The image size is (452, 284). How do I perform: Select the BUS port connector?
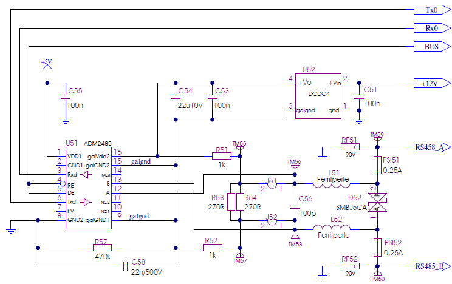click(433, 46)
